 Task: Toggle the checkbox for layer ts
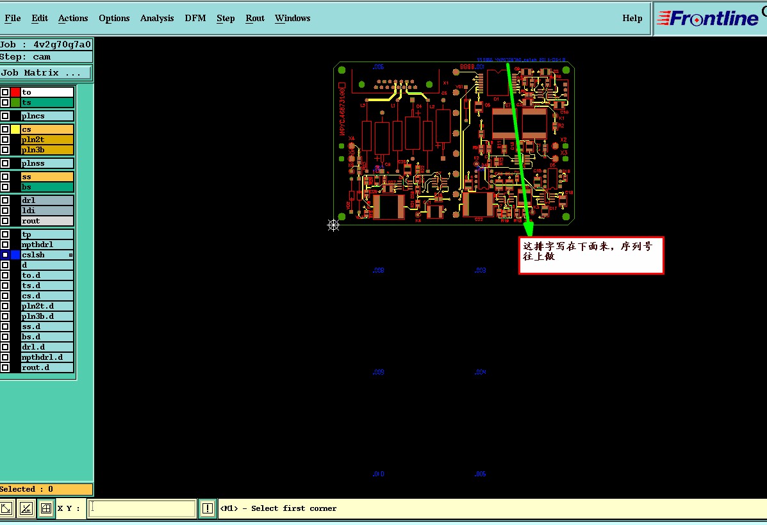(x=5, y=102)
